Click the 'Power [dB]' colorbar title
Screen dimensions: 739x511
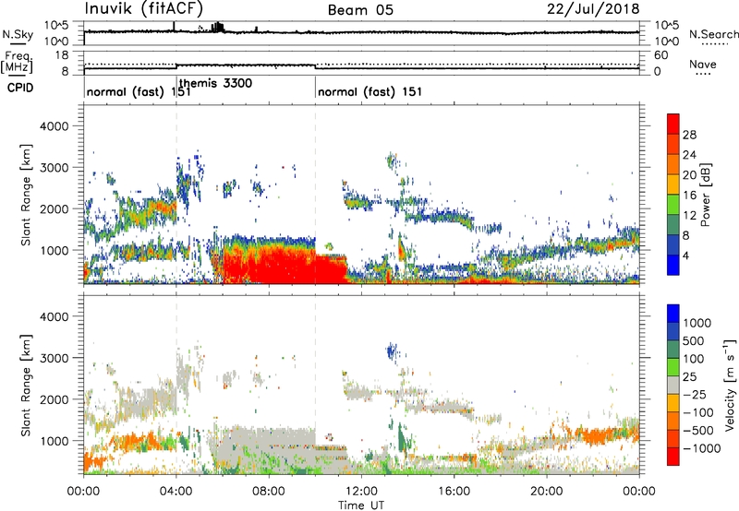pos(705,195)
